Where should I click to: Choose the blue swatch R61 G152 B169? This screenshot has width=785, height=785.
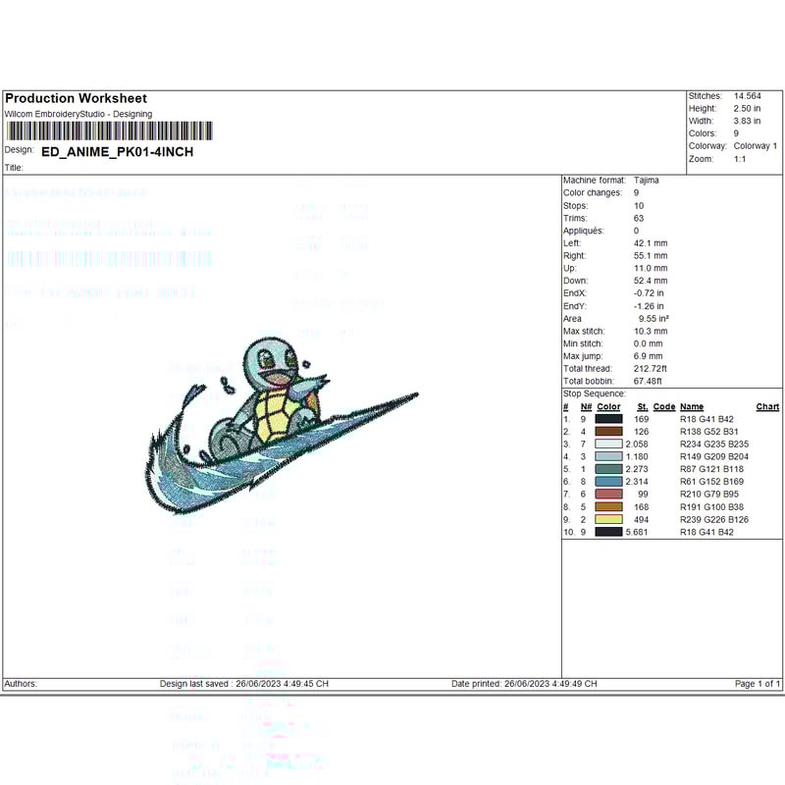608,482
